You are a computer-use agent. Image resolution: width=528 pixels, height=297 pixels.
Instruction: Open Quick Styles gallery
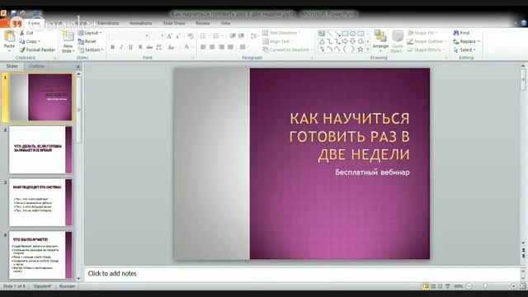click(398, 41)
